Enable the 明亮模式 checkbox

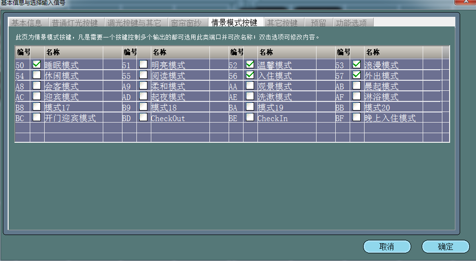pyautogui.click(x=143, y=64)
